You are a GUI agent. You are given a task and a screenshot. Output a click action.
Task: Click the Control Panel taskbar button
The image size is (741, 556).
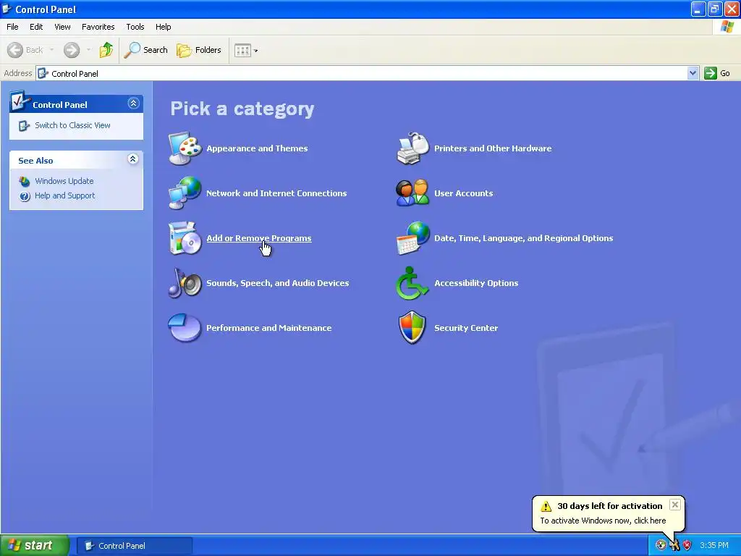point(134,546)
